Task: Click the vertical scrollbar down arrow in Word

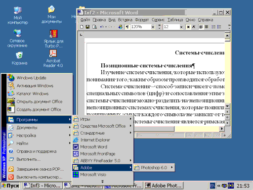Action: (227, 106)
